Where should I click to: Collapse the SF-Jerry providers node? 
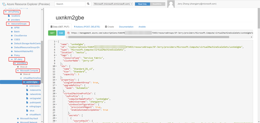point(15,63)
